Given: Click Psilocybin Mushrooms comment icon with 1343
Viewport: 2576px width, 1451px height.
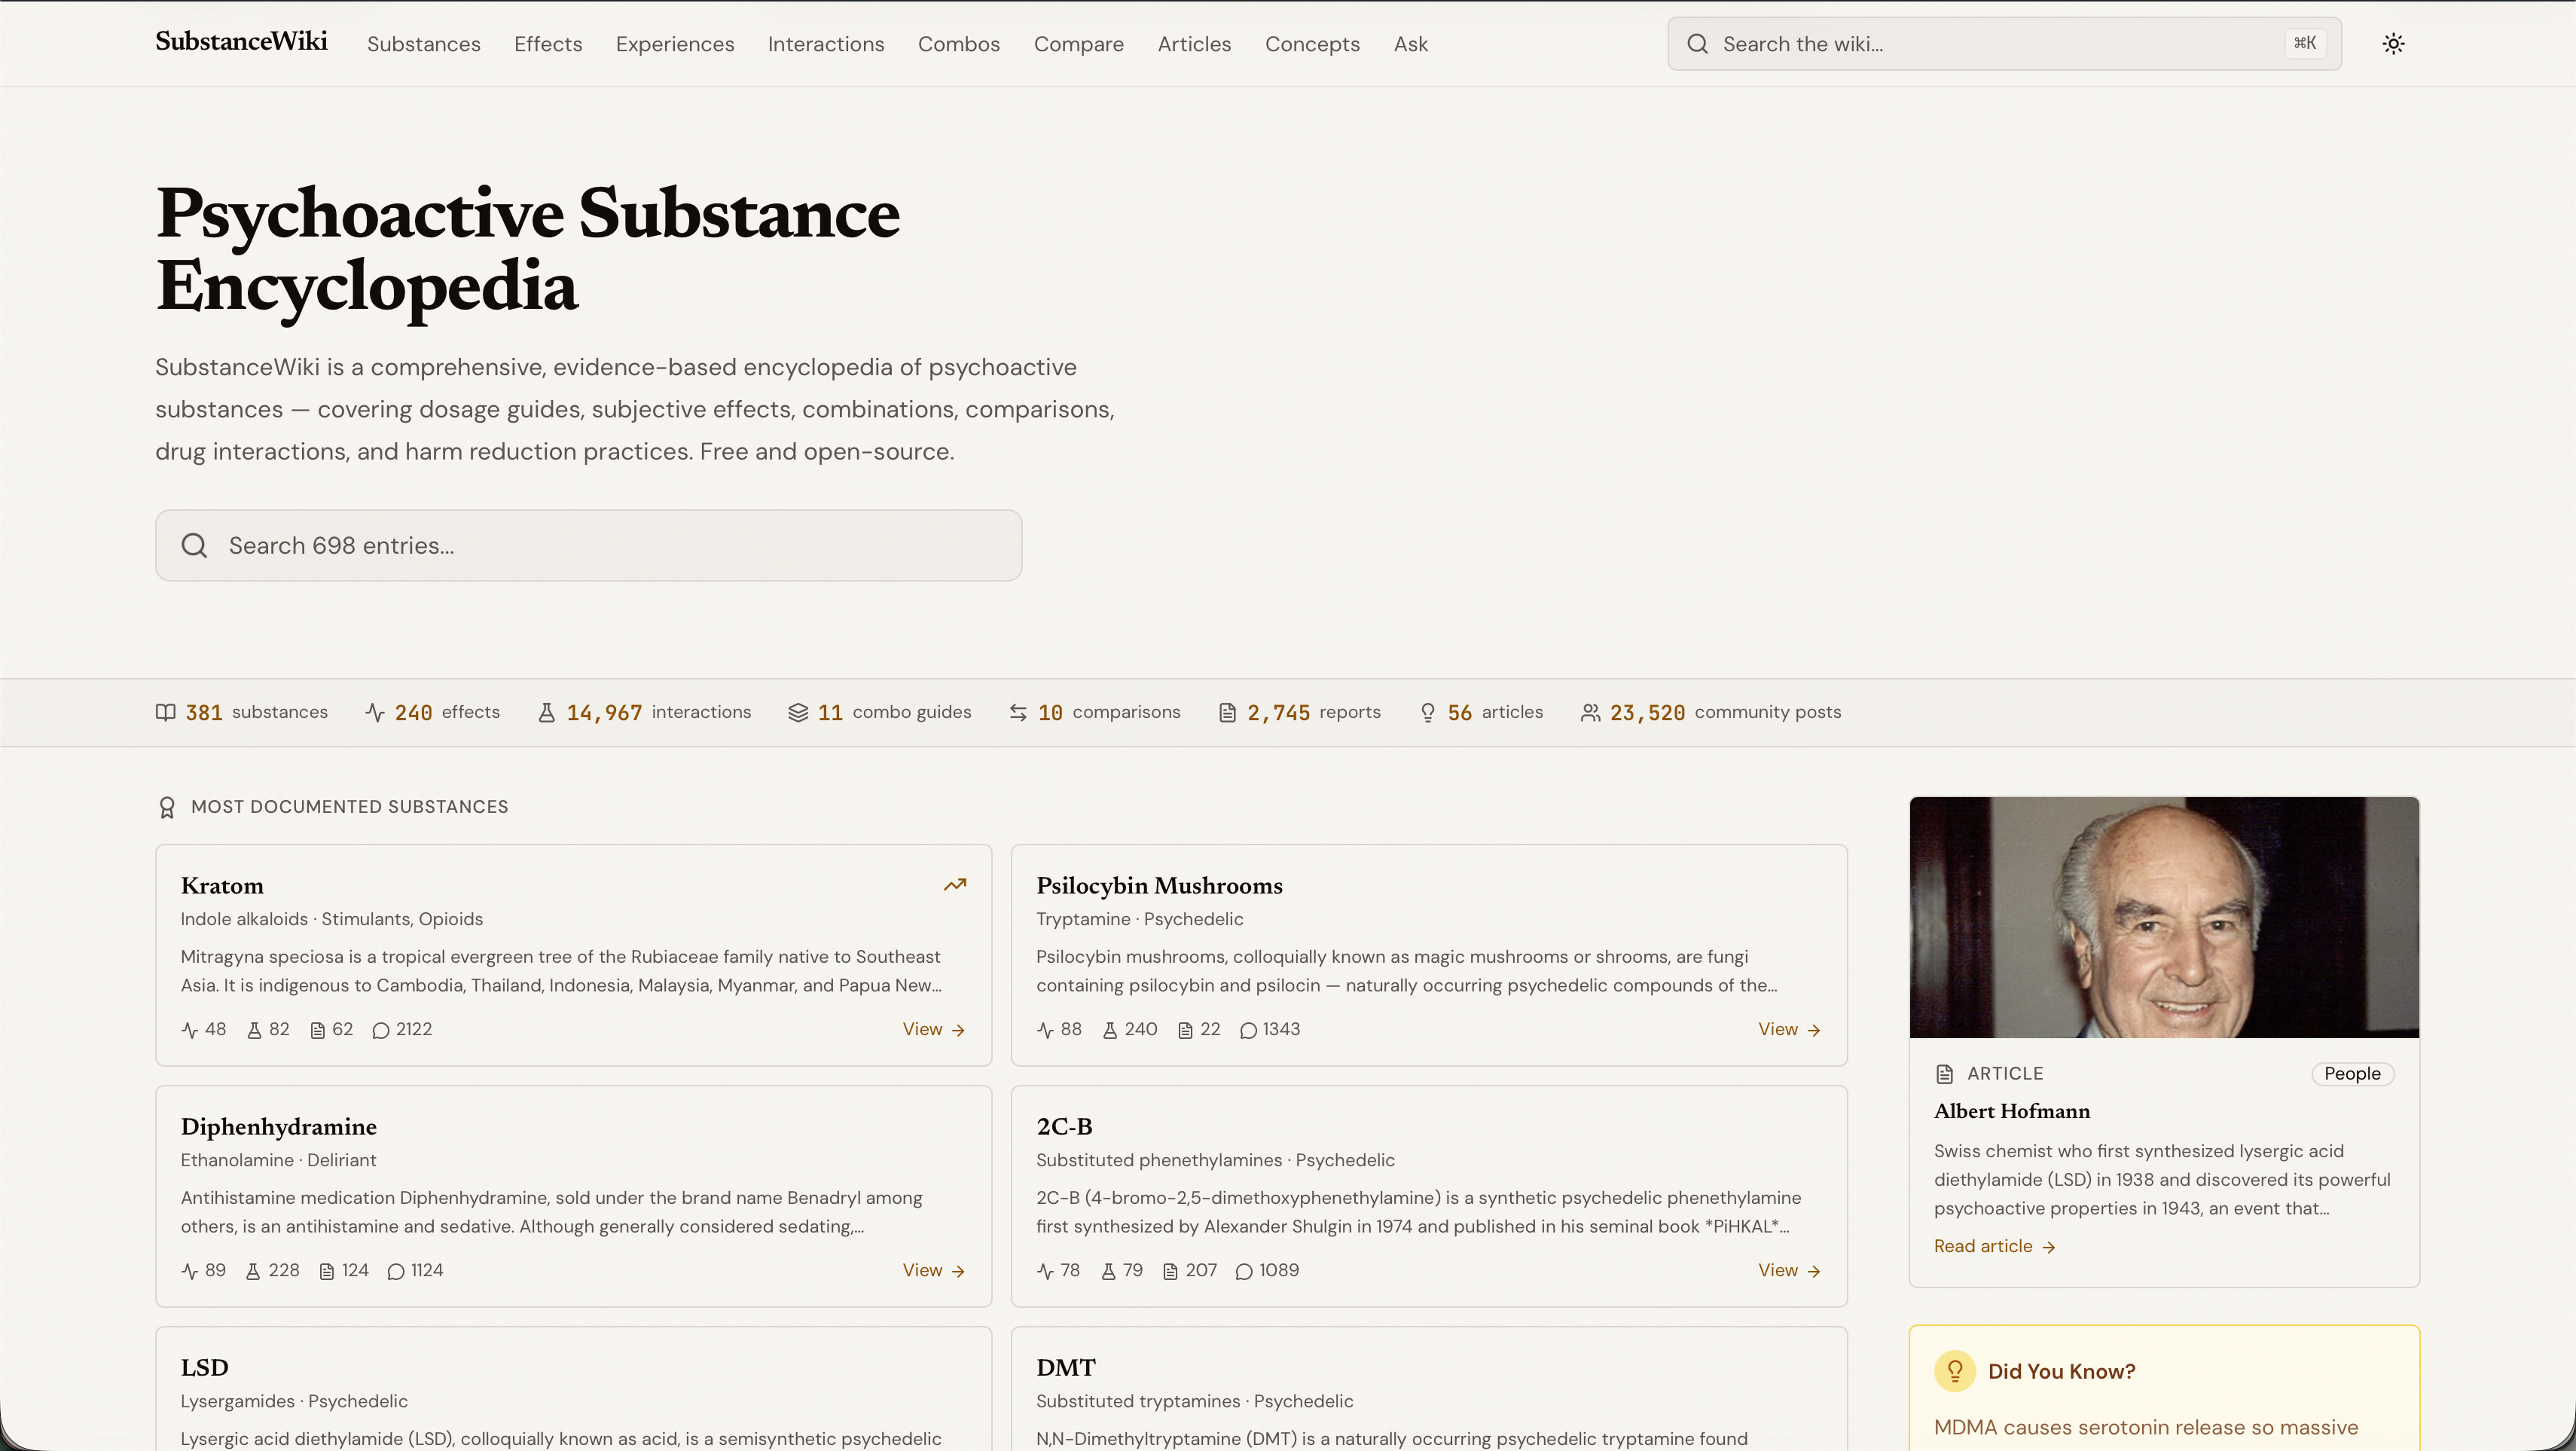Looking at the screenshot, I should 1248,1030.
